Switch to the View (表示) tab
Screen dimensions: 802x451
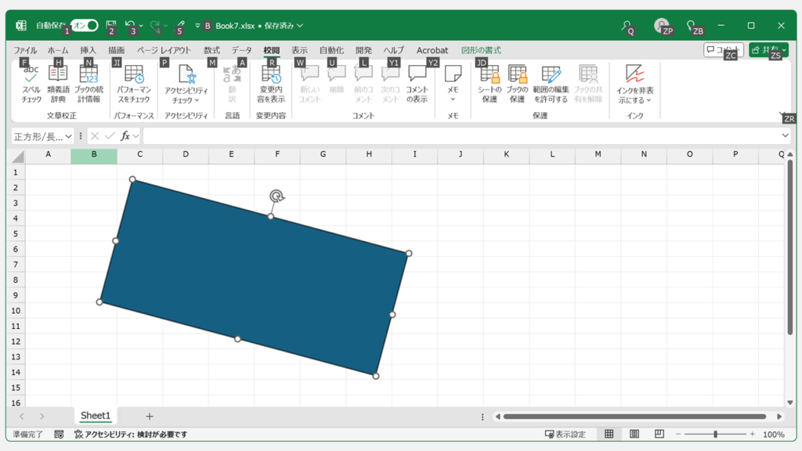300,50
